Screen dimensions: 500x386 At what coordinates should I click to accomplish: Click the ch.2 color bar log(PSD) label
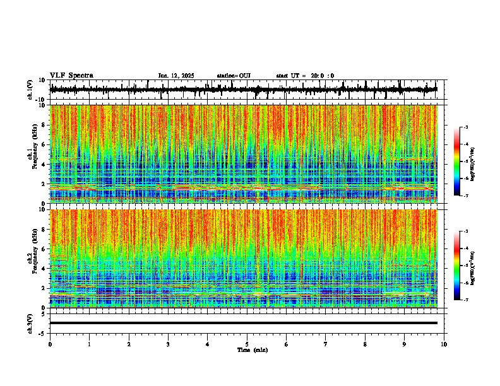click(472, 269)
